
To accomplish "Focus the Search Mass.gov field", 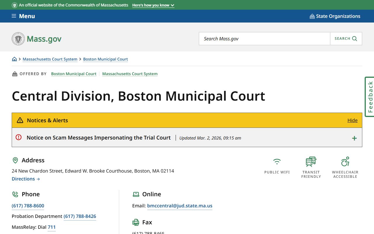I will 264,39.
